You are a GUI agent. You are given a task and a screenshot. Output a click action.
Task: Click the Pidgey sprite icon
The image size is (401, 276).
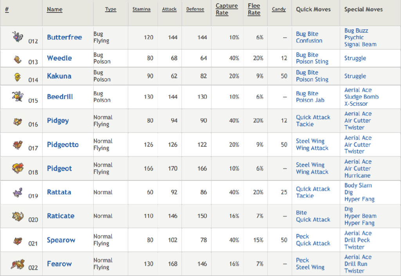(18, 122)
